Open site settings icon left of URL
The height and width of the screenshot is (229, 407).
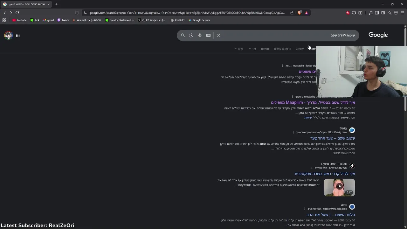[85, 13]
